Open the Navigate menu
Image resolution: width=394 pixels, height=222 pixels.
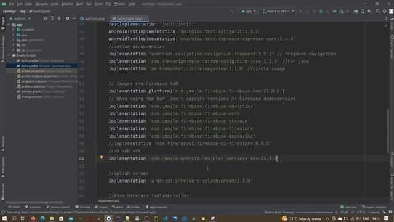[41, 4]
